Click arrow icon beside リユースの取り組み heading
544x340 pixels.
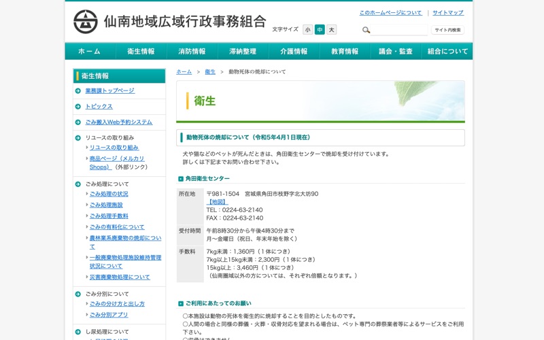78,138
